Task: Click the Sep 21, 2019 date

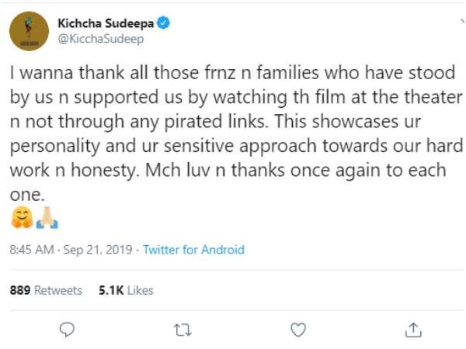Action: click(x=98, y=250)
